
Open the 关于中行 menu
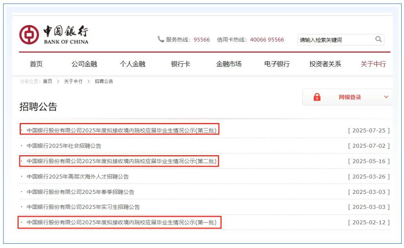point(373,64)
